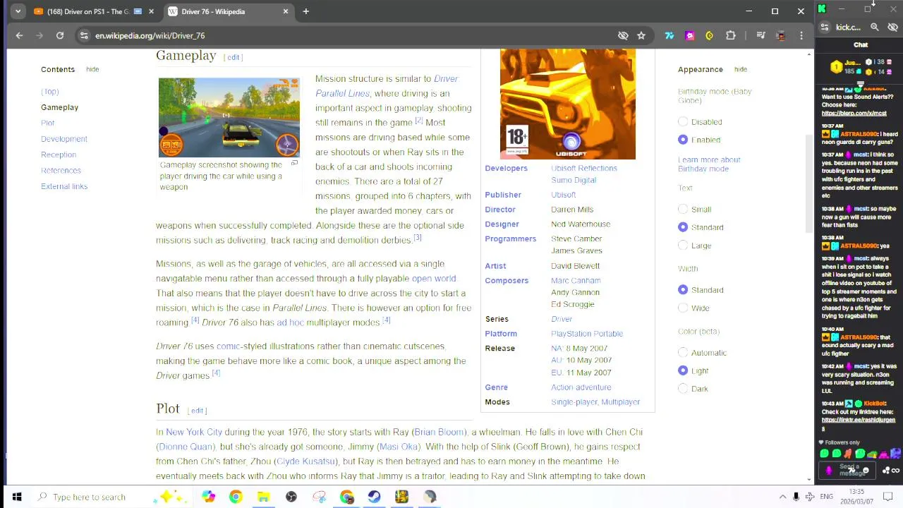Zoom icon in the Kick chat window
Viewport: 903px width, 508px height.
[x=874, y=28]
